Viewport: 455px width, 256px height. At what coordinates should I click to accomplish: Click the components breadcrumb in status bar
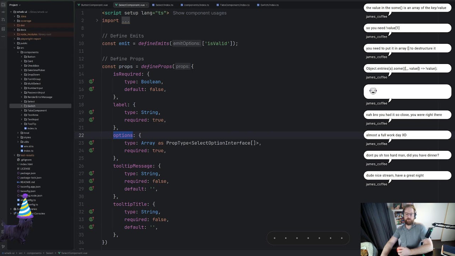coord(34,253)
